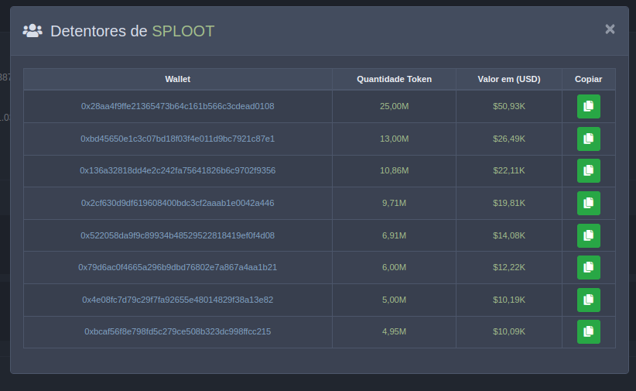Close the Detentores de SPLOOT dialog
Viewport: 636px width, 391px height.
tap(610, 29)
